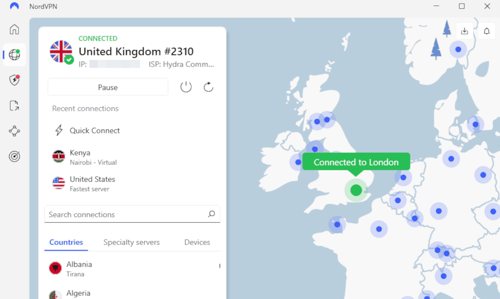Open the Home icon in sidebar

14,29
